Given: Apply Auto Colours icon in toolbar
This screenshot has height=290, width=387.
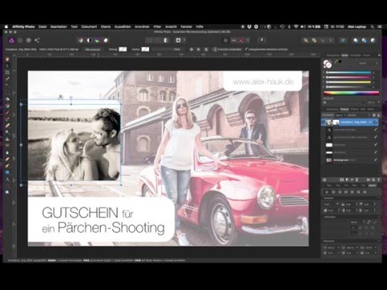Looking at the screenshot, I should (98, 40).
